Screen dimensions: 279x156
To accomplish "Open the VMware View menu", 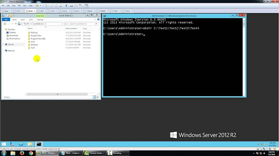I will click(x=14, y=6).
